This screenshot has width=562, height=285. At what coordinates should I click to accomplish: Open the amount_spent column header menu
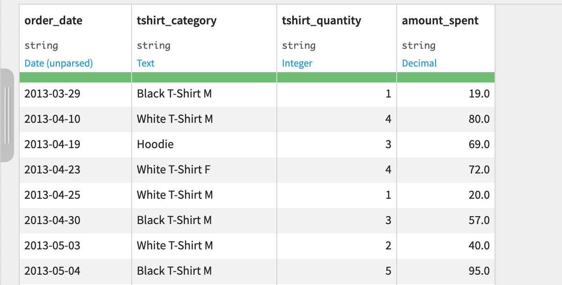440,21
